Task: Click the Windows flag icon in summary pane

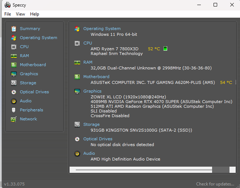Action: pos(77,29)
